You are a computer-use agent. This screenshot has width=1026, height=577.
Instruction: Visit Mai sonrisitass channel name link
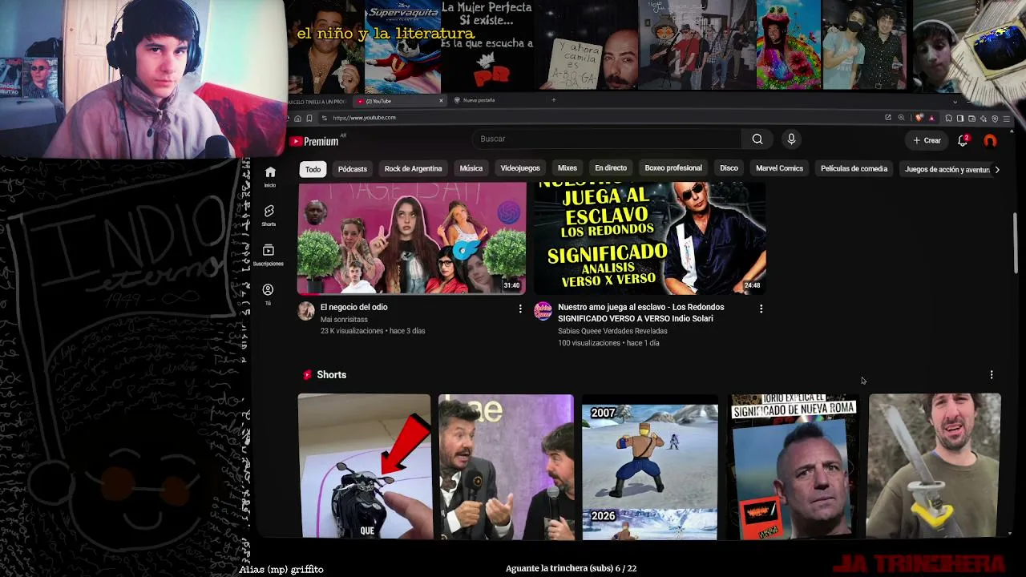[x=344, y=320]
